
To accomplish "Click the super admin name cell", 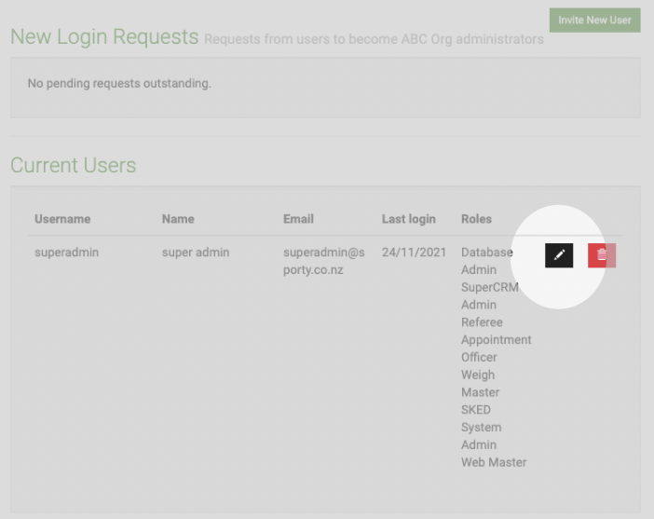I will point(196,253).
